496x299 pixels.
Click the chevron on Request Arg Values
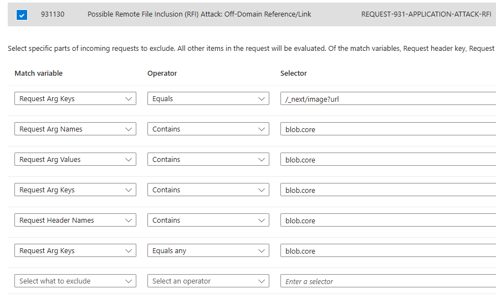[x=129, y=160]
